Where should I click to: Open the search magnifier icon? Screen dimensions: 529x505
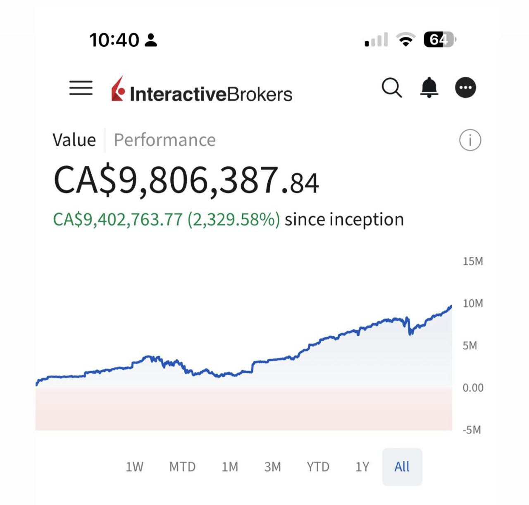click(x=391, y=88)
